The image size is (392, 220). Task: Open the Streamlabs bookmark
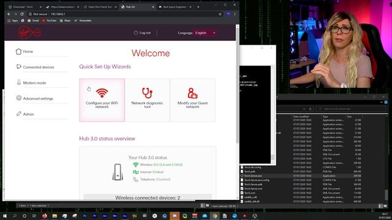[83, 21]
